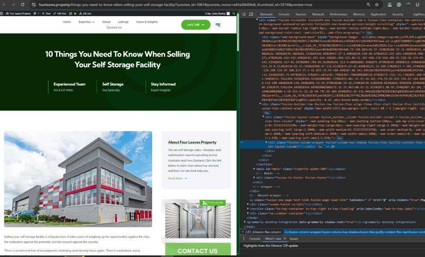Image resolution: width=425 pixels, height=257 pixels.
Task: Click the breadcrumb left scroll arrow
Action: pos(243,232)
